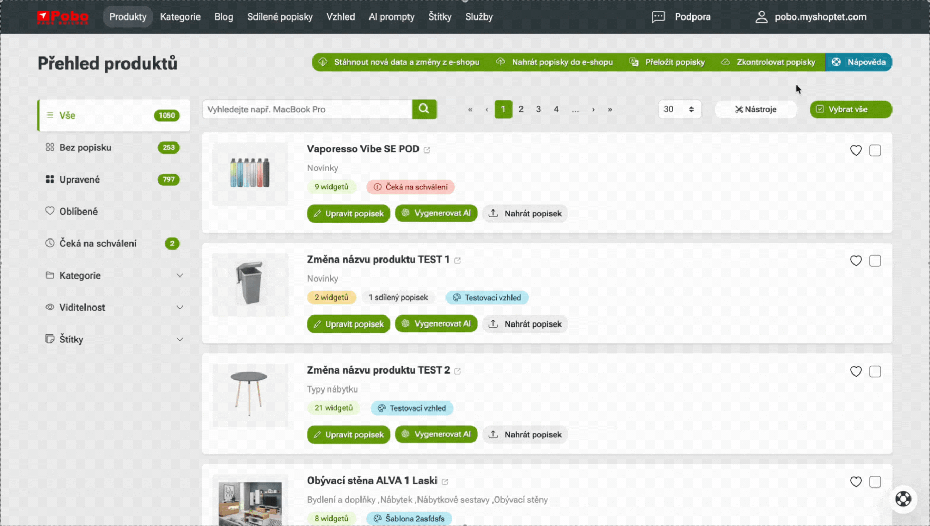The image size is (930, 526).
Task: Check the selection box on Obývací stěna ALVA 1 Laski
Action: [875, 482]
